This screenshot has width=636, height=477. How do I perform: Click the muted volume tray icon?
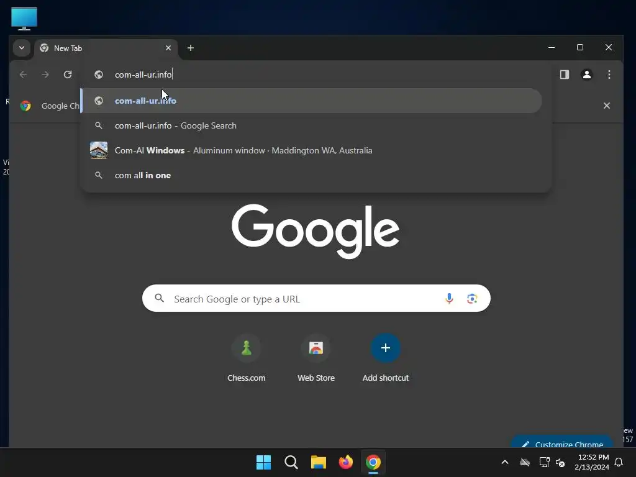click(560, 462)
